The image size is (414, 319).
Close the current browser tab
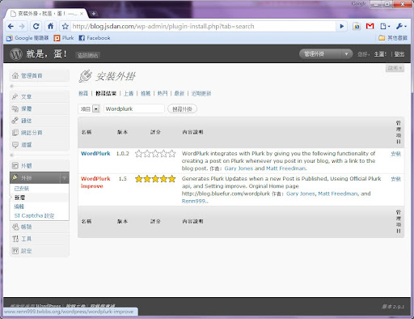tap(82, 14)
